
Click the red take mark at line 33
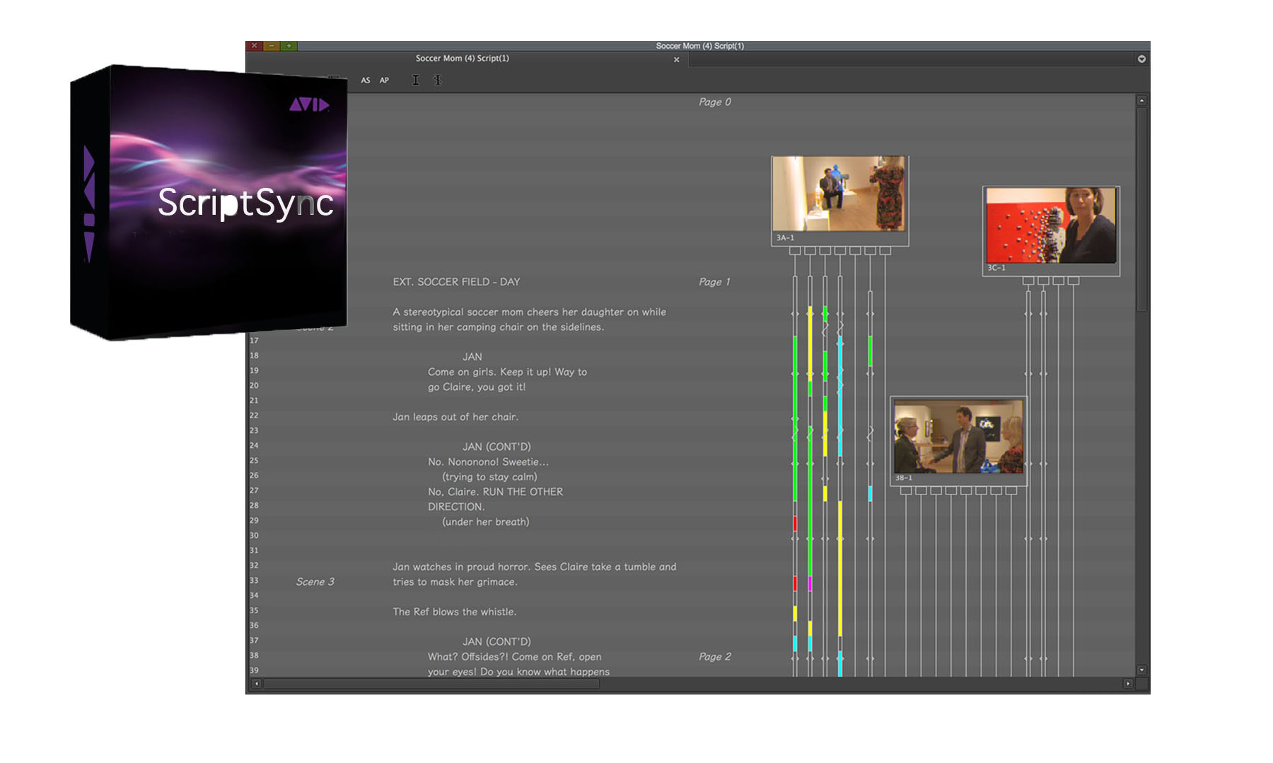[795, 584]
